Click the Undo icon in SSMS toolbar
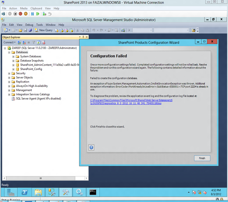Image resolution: width=228 pixels, height=202 pixels. tap(94, 30)
